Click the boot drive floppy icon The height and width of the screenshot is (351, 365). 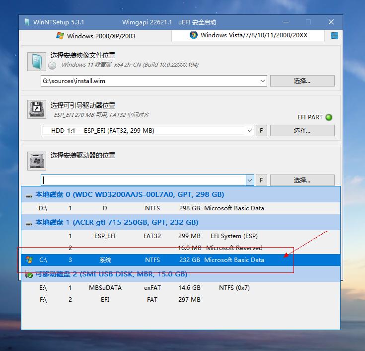click(36, 109)
